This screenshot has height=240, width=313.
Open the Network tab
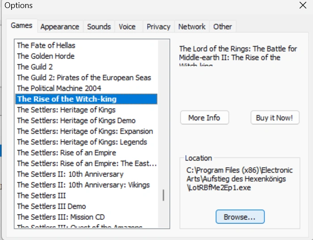(x=192, y=27)
